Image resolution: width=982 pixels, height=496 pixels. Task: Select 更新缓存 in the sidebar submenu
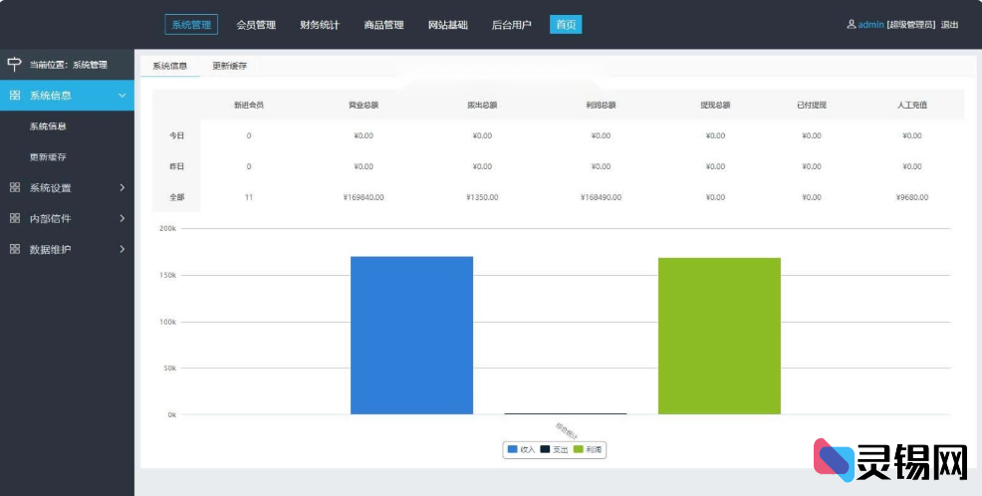pos(48,157)
